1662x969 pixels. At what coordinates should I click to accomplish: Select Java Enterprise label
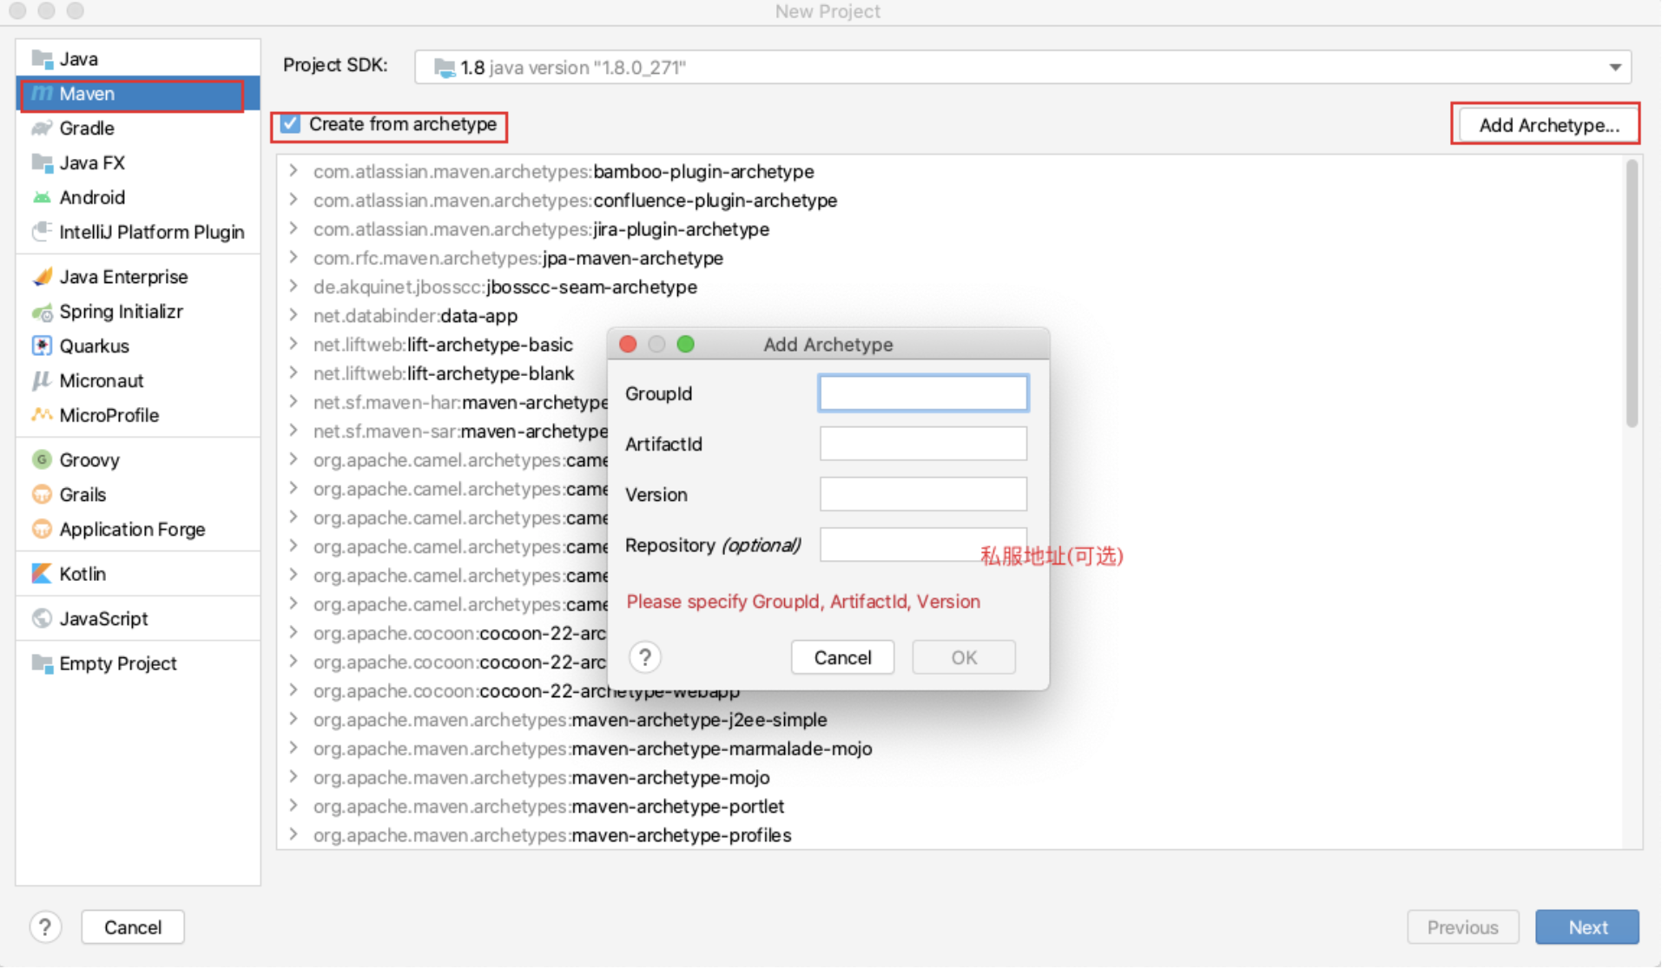(x=123, y=277)
